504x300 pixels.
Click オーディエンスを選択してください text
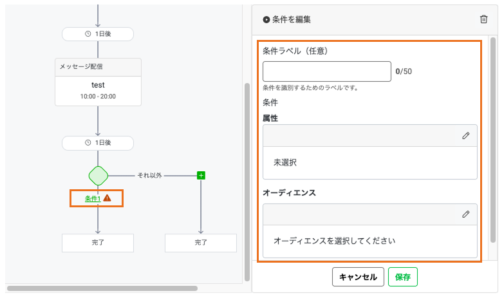(334, 241)
